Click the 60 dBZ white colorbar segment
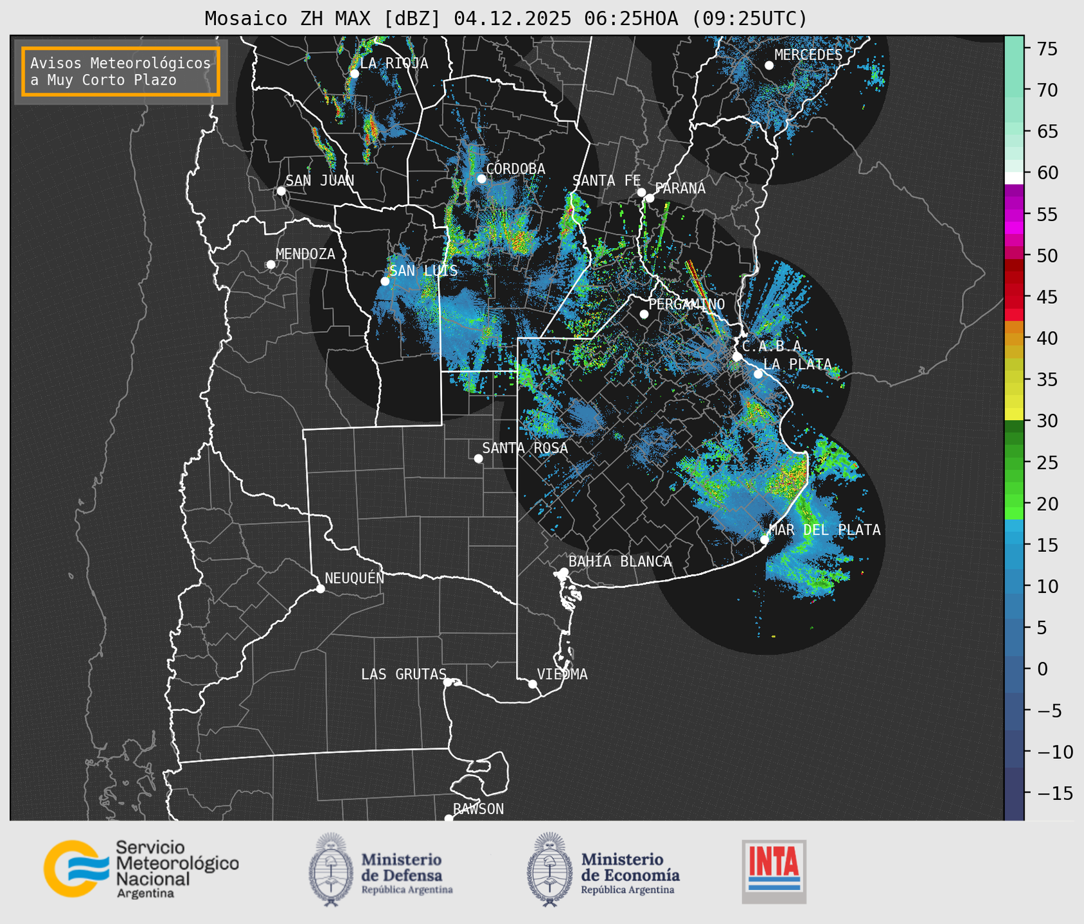Viewport: 1084px width, 924px height. [1013, 178]
